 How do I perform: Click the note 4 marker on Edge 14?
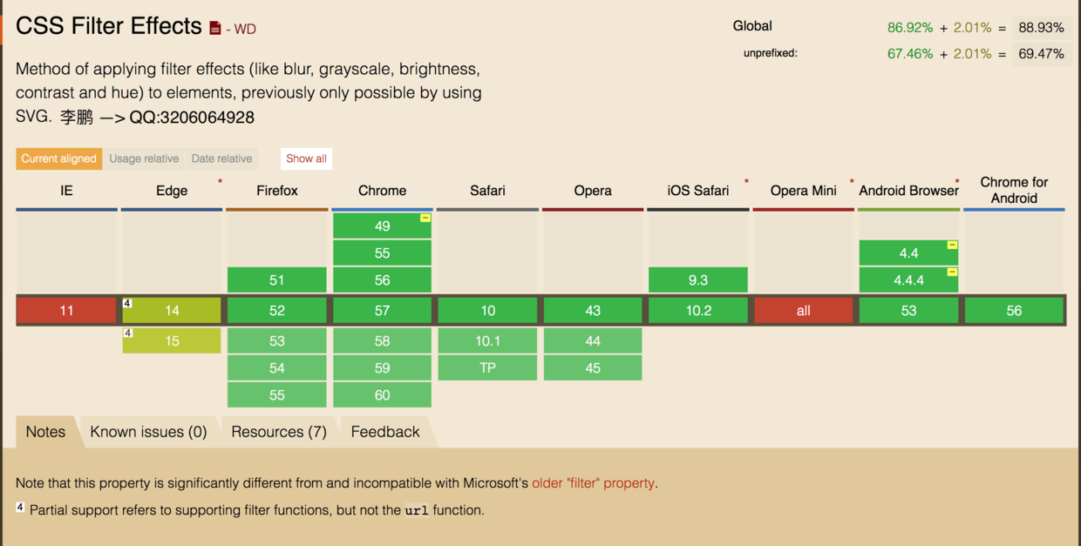[x=127, y=304]
